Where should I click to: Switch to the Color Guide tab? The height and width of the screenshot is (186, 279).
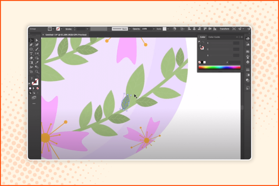(x=214, y=37)
